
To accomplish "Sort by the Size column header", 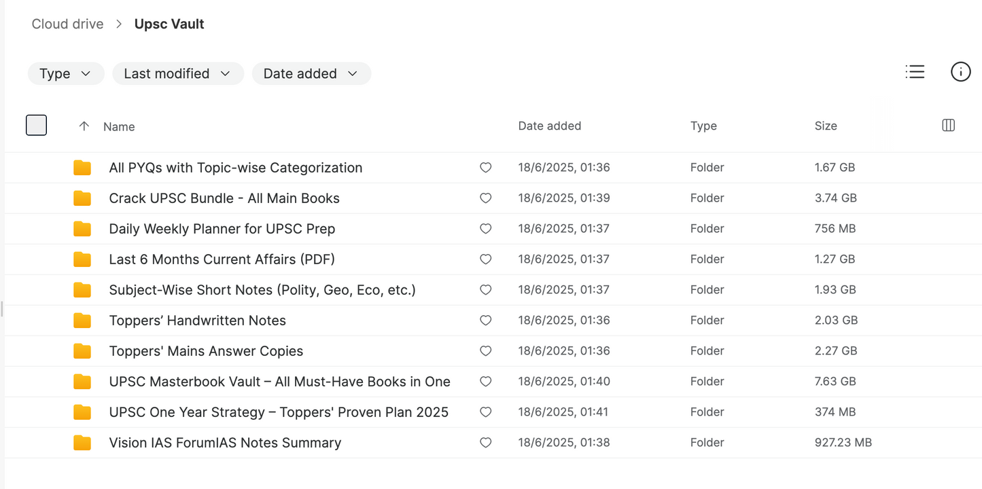I will [x=825, y=126].
